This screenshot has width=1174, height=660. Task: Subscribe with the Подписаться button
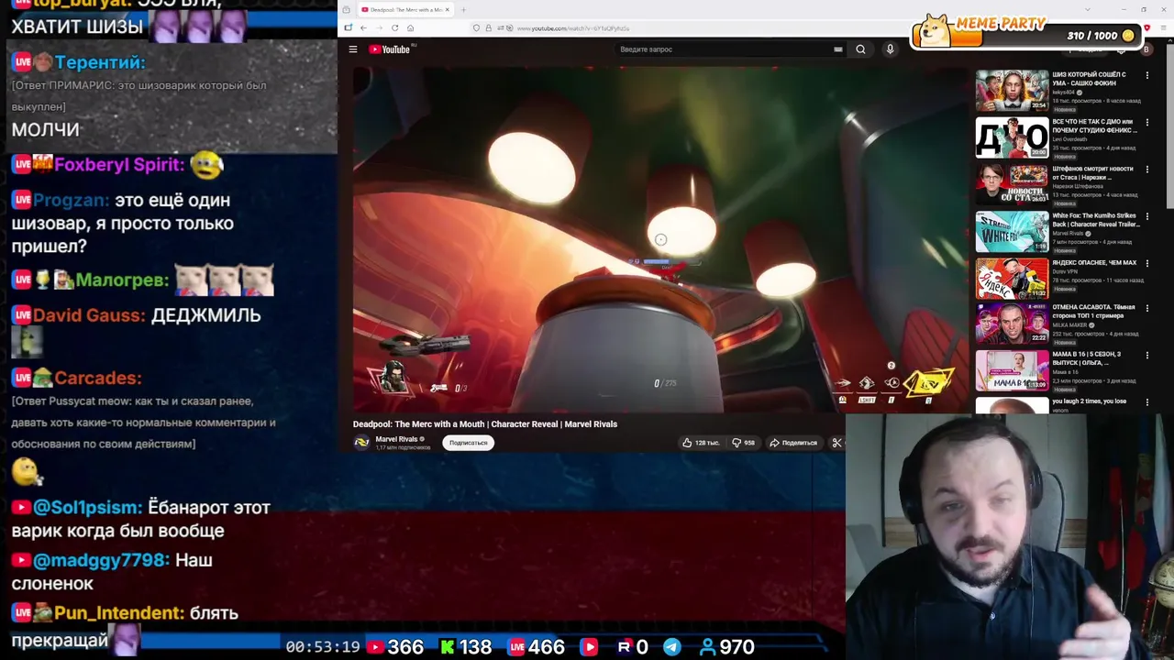(x=468, y=443)
